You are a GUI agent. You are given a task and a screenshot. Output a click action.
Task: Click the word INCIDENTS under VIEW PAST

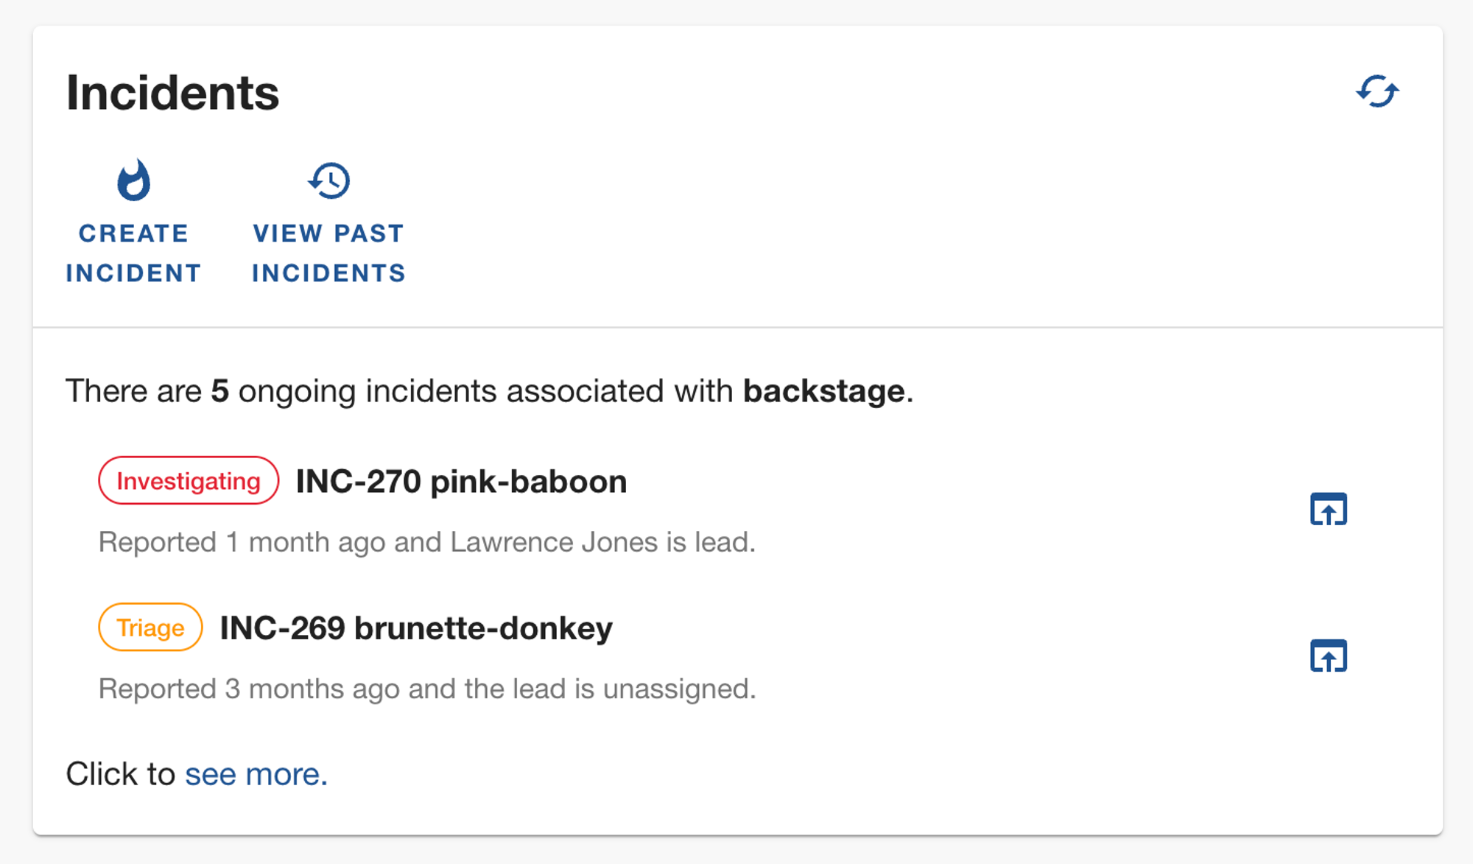click(328, 273)
